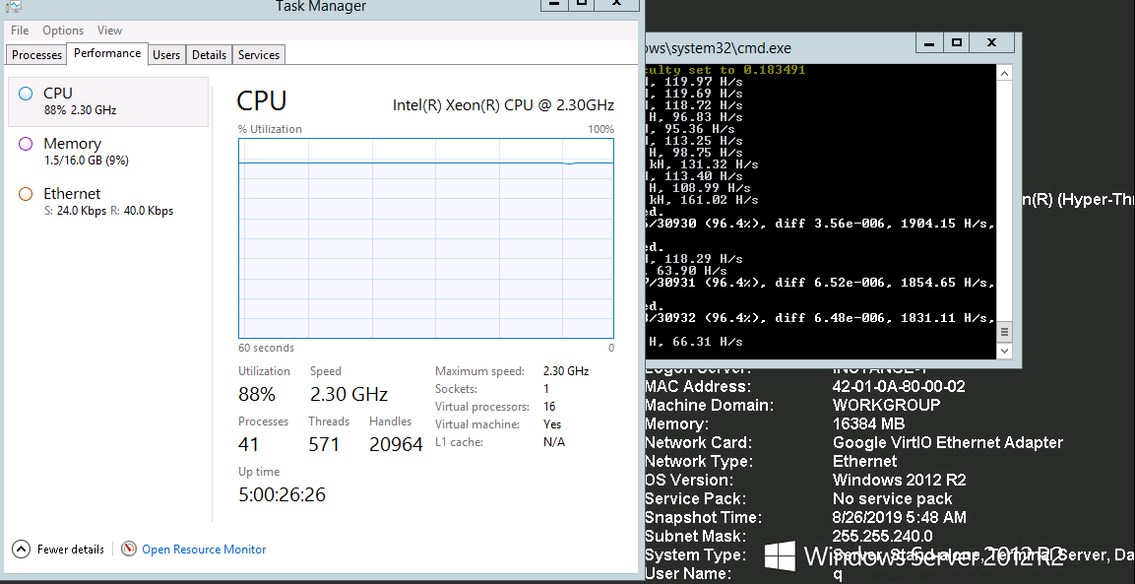Screen dimensions: 1135x584
Task: Open the View menu in Task Manager
Action: 110,31
